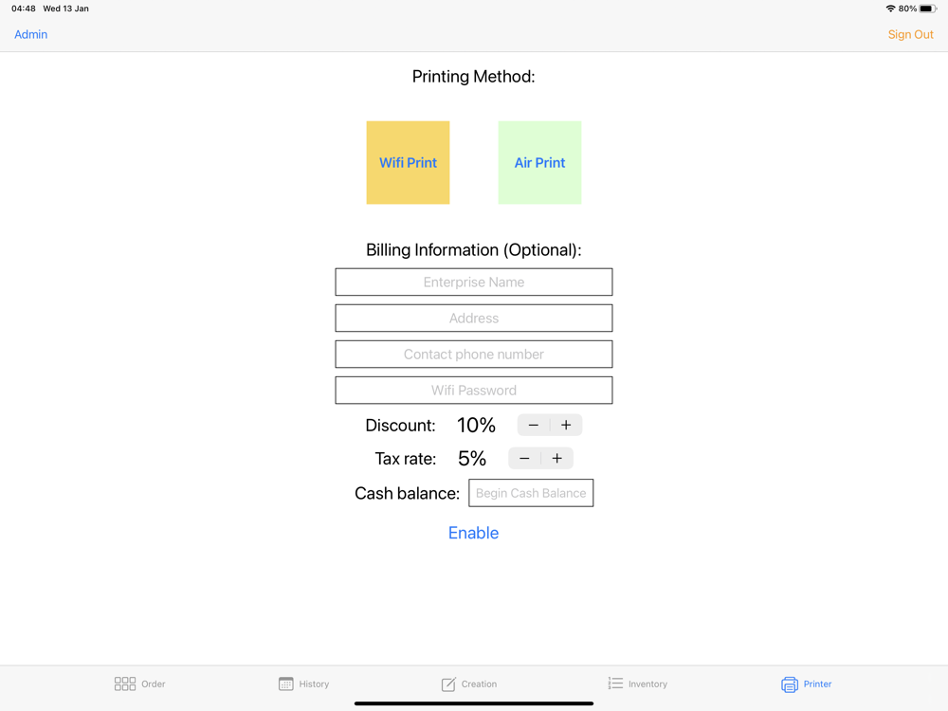Focus the Enterprise Name field

pyautogui.click(x=474, y=282)
